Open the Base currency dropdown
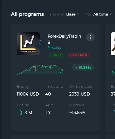Viewport: 115px width, 139px height. 73,14
